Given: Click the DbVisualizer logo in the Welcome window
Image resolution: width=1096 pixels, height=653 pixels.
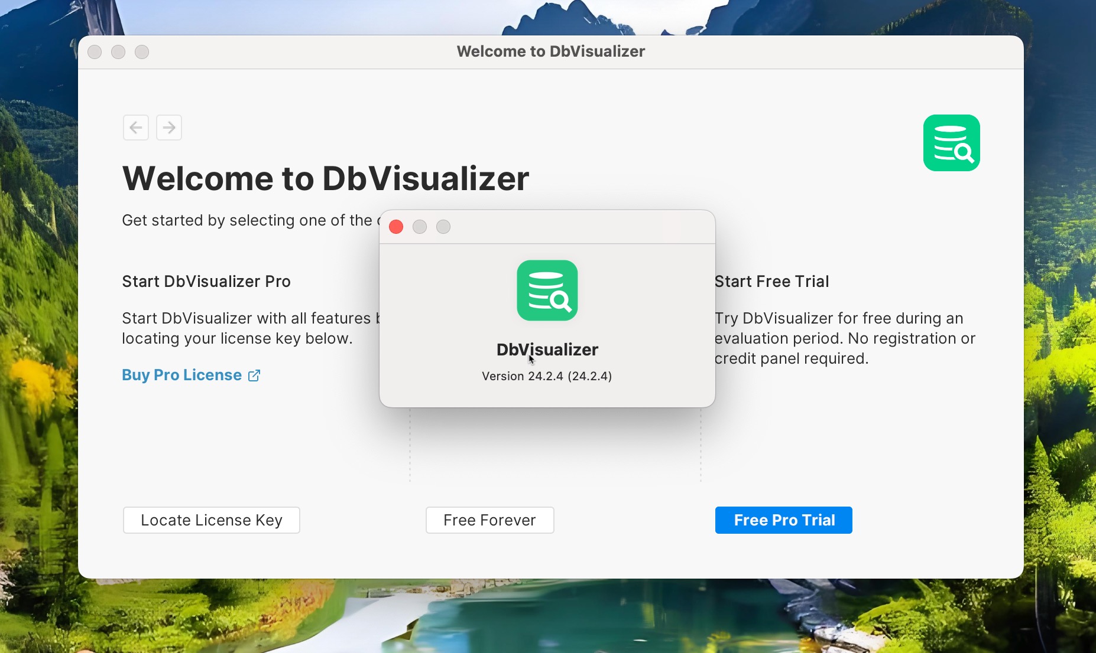Looking at the screenshot, I should tap(952, 143).
